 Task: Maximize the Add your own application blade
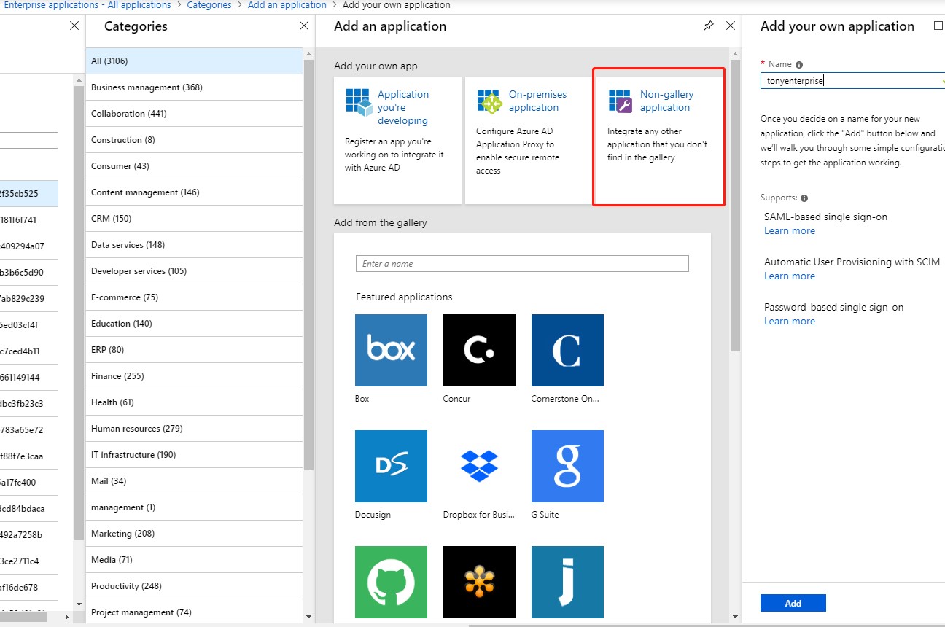(938, 26)
